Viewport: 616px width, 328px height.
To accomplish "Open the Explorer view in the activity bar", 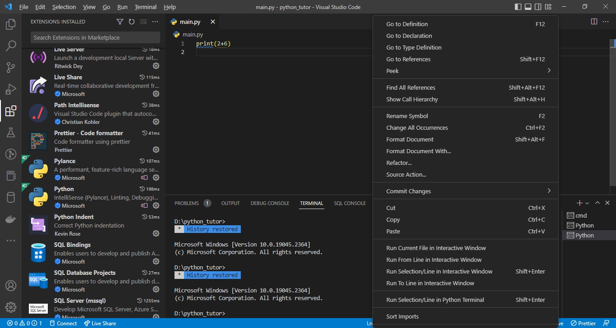I will click(x=10, y=24).
